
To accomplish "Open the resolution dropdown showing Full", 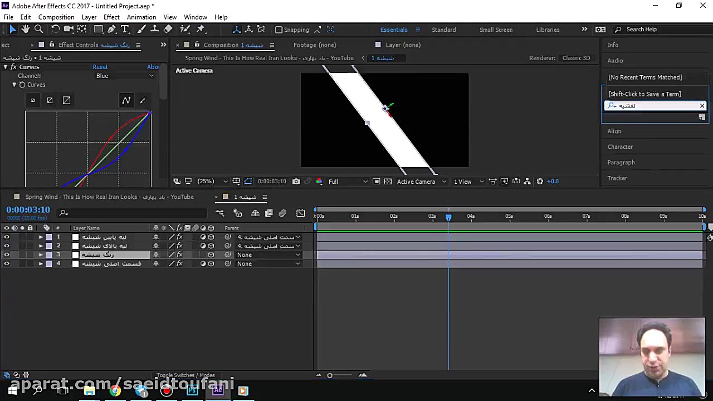I will 348,182.
